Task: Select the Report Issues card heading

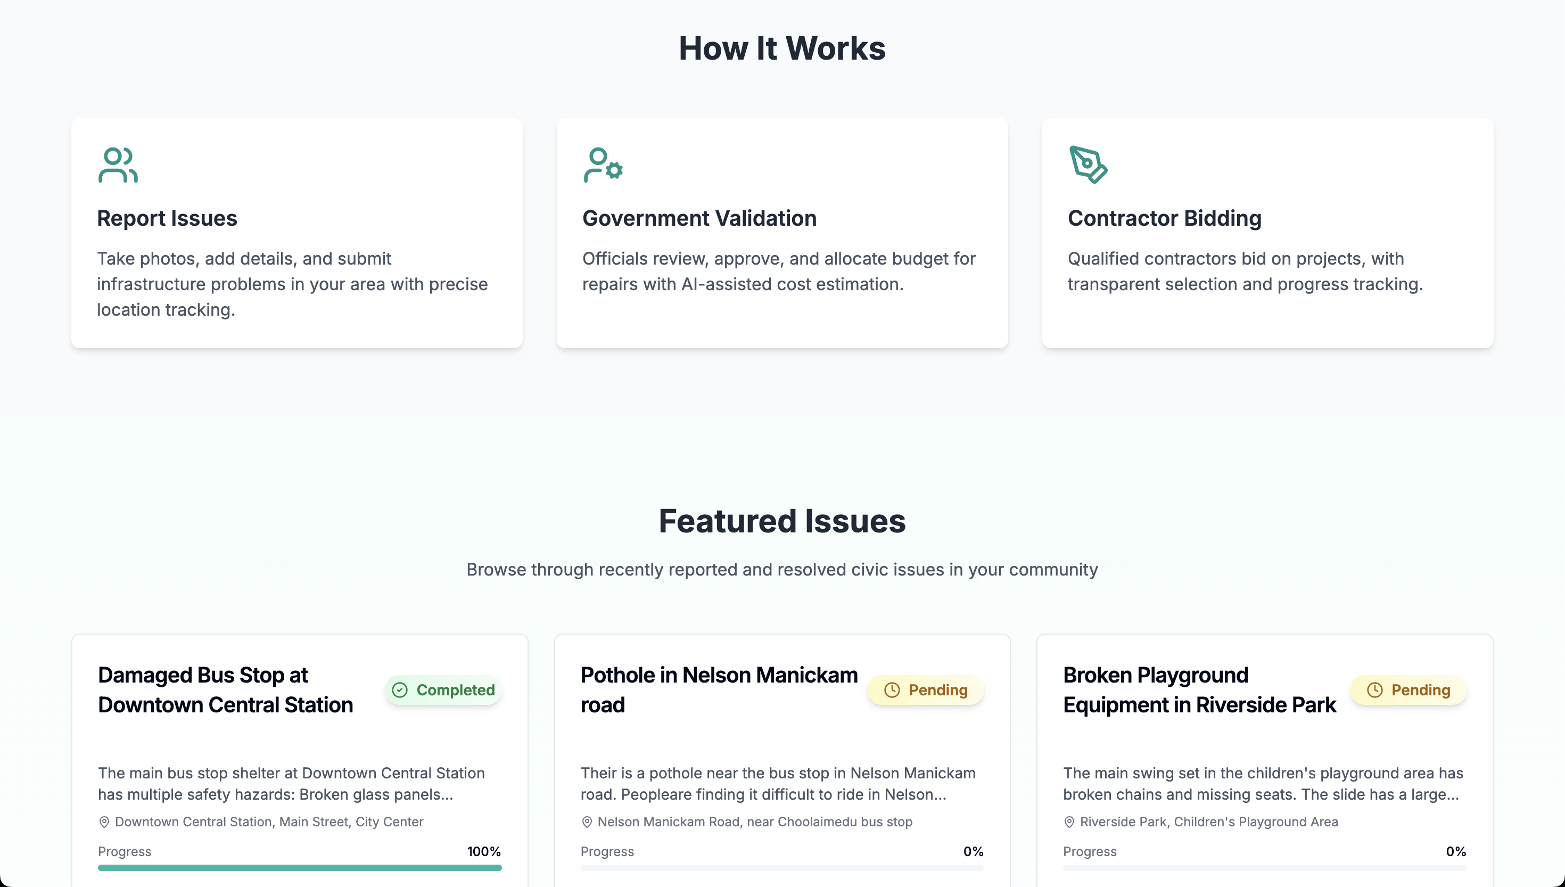Action: click(167, 218)
